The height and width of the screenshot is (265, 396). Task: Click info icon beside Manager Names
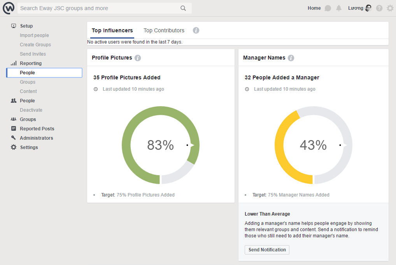(x=291, y=58)
